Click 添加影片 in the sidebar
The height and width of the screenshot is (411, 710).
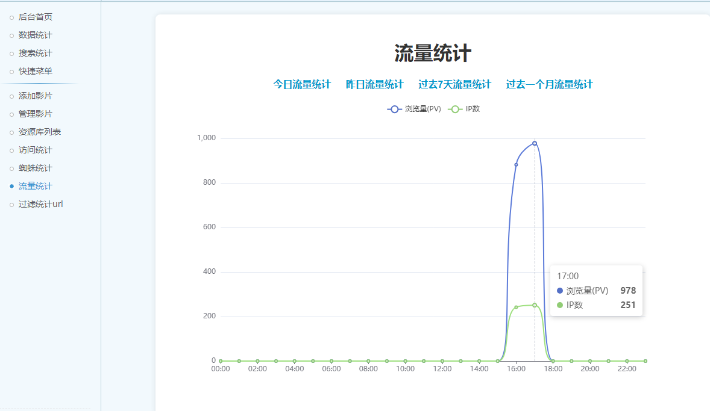(35, 96)
